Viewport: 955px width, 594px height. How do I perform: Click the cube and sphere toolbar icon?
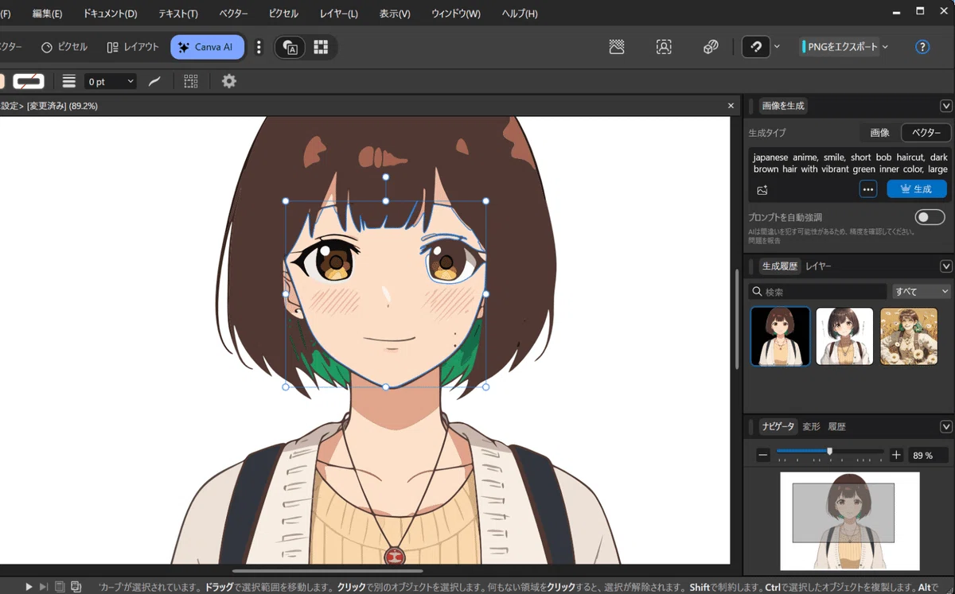click(711, 47)
